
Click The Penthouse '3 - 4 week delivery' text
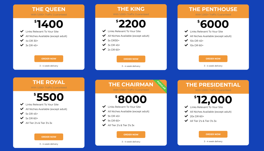pos(213,66)
